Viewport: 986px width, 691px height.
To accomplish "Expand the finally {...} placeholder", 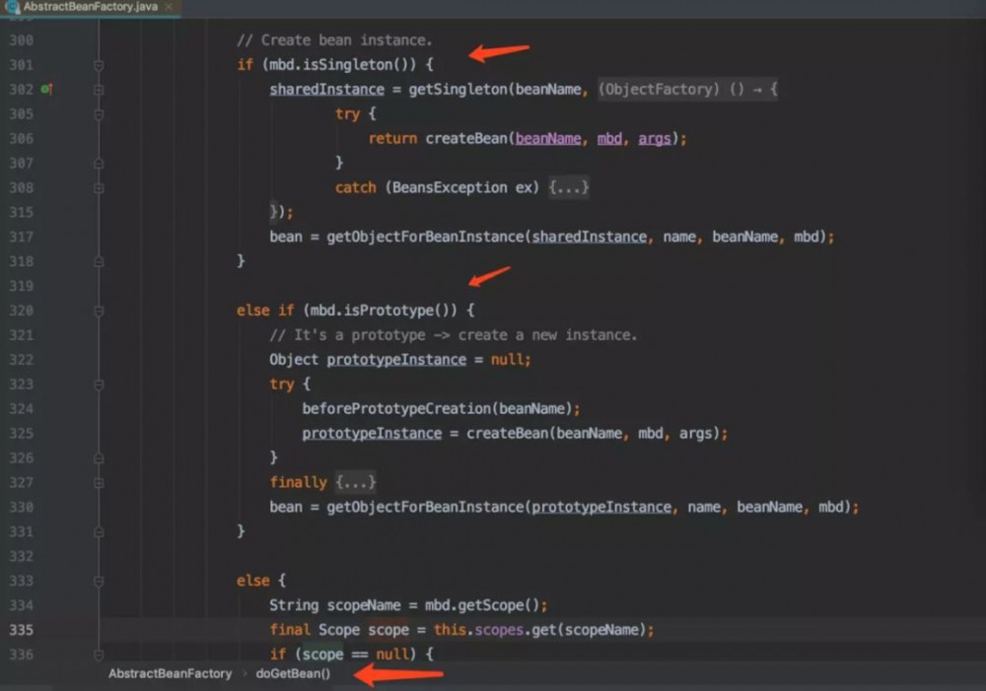I will click(355, 482).
